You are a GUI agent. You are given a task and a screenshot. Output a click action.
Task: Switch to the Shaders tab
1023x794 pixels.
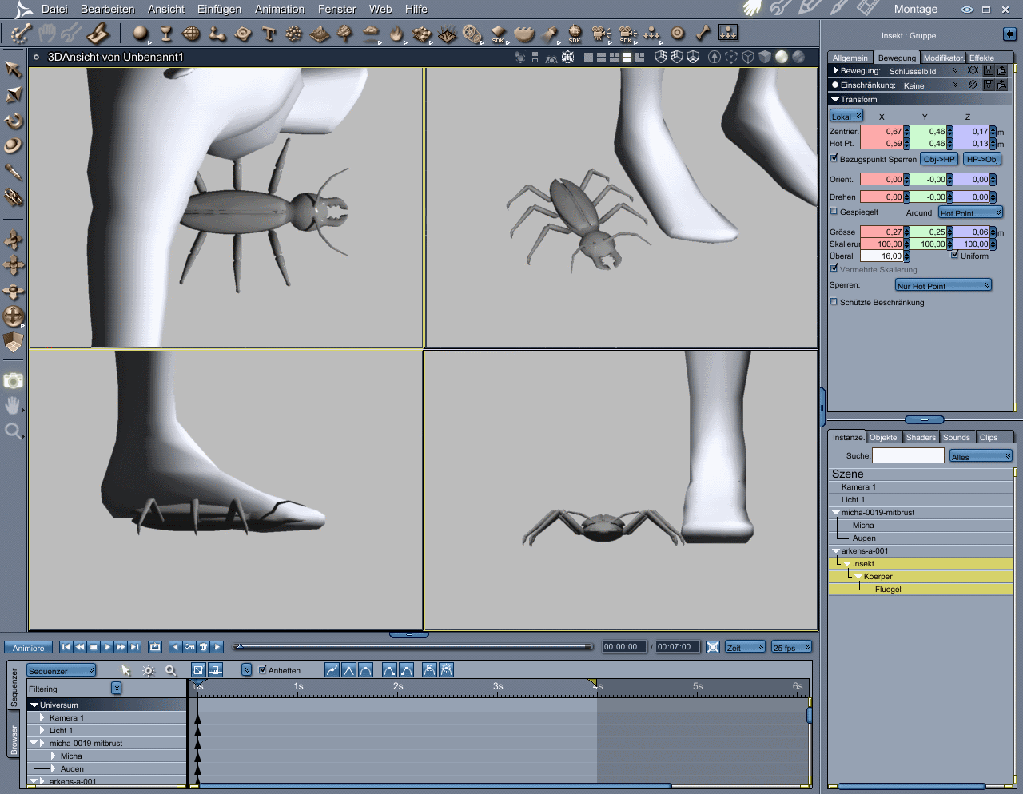coord(921,437)
